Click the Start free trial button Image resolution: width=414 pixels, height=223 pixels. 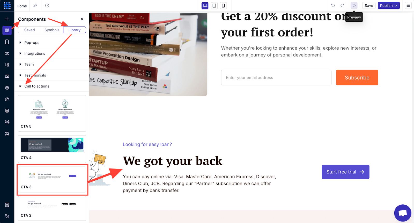coord(345,172)
